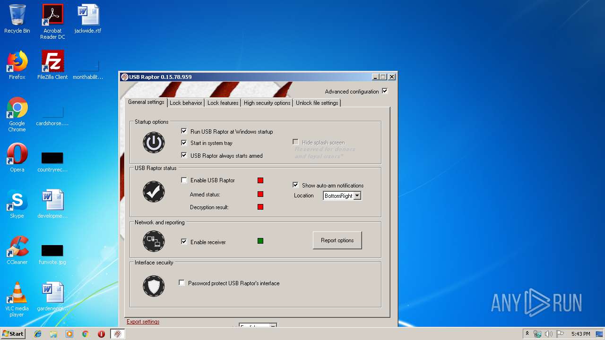Viewport: 605px width, 340px height.
Task: Click the Report options button
Action: [337, 240]
